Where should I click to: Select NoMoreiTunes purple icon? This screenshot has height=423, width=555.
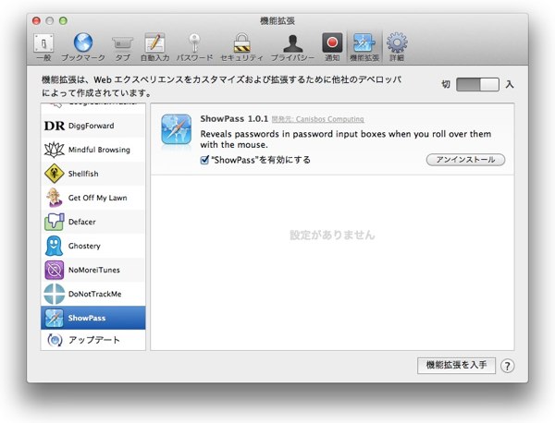click(x=55, y=270)
